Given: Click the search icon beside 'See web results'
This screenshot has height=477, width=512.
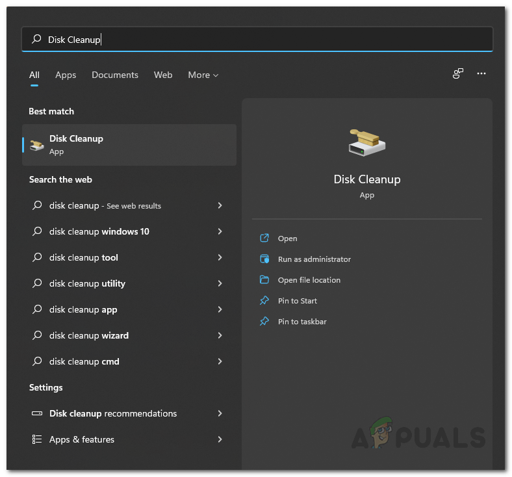Looking at the screenshot, I should click(37, 205).
